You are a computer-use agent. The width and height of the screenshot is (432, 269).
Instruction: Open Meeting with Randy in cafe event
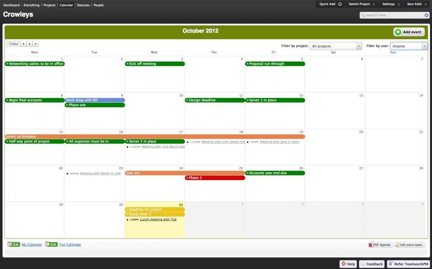[100, 173]
